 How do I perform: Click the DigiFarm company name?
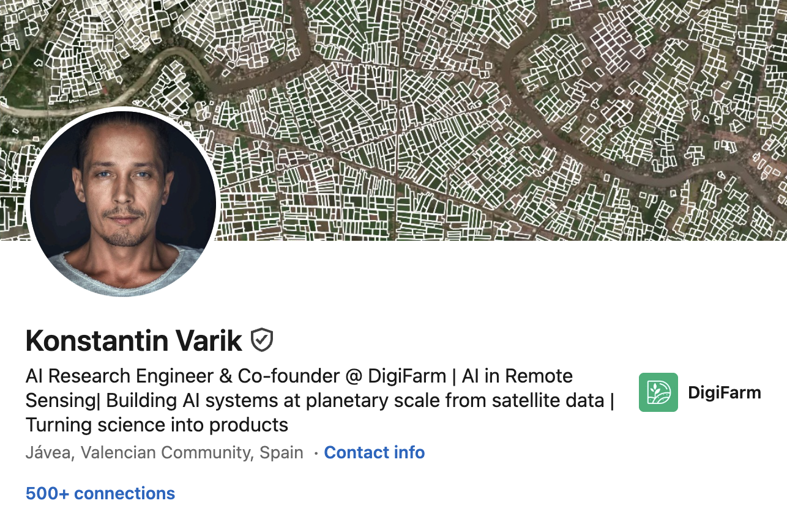pos(724,392)
